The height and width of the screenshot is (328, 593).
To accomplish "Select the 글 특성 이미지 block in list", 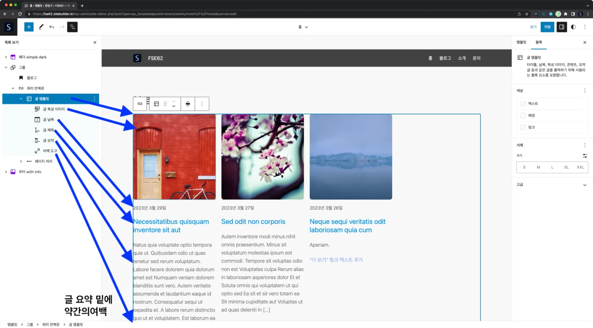I will [54, 109].
